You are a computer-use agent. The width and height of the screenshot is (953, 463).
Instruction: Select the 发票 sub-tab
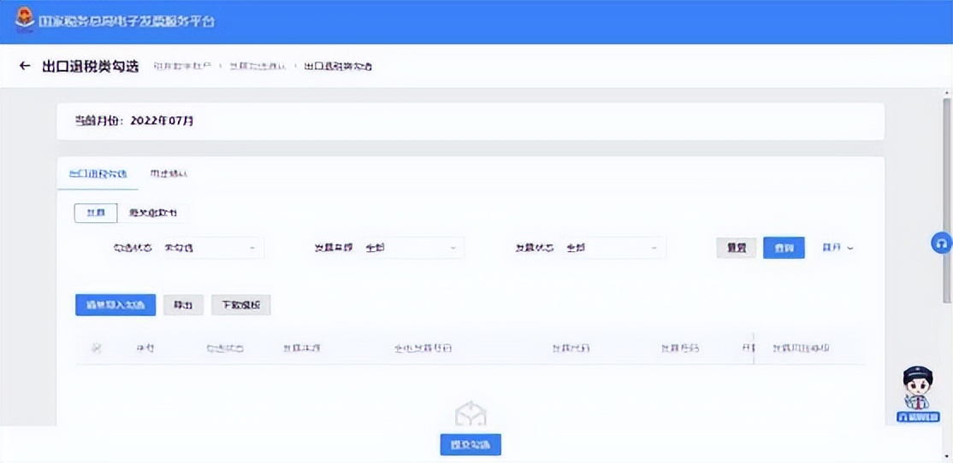96,213
